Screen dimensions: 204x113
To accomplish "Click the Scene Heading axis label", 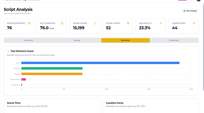I will (15, 79).
